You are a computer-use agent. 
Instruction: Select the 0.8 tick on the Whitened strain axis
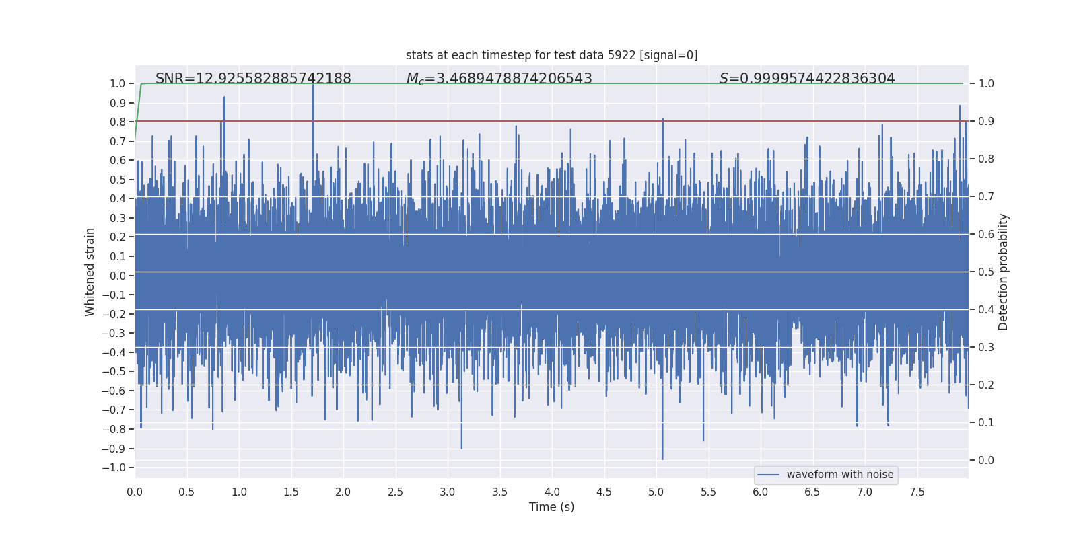click(x=118, y=122)
